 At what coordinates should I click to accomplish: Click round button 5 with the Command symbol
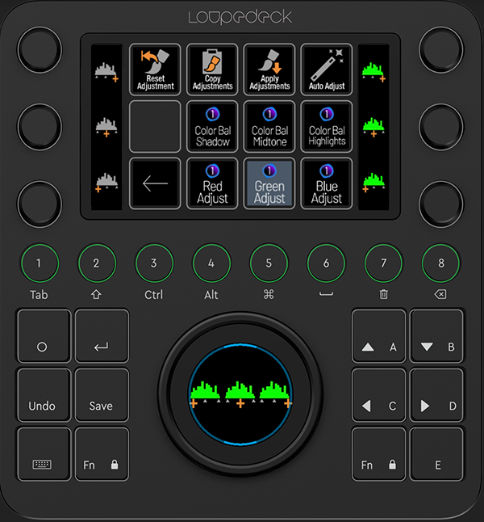click(269, 263)
